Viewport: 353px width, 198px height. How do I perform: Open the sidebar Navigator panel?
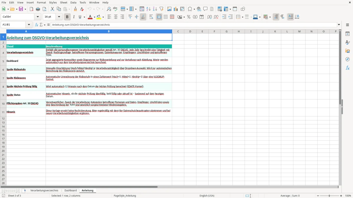coord(347,59)
